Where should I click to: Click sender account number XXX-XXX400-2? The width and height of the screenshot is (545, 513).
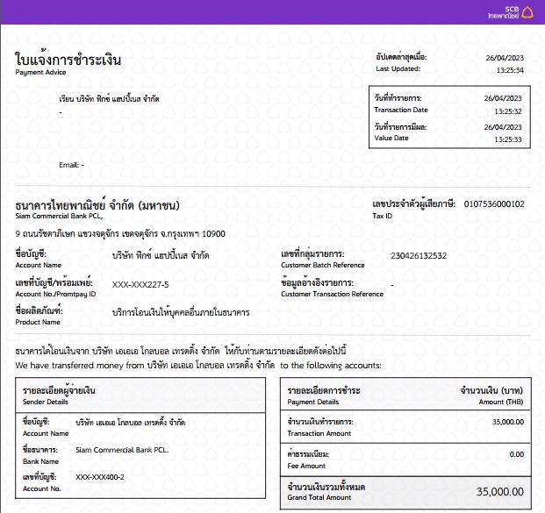[x=100, y=477]
